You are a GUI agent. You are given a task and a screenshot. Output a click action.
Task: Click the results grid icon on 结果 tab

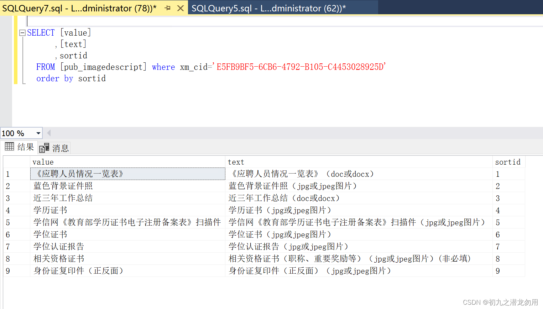coord(9,146)
